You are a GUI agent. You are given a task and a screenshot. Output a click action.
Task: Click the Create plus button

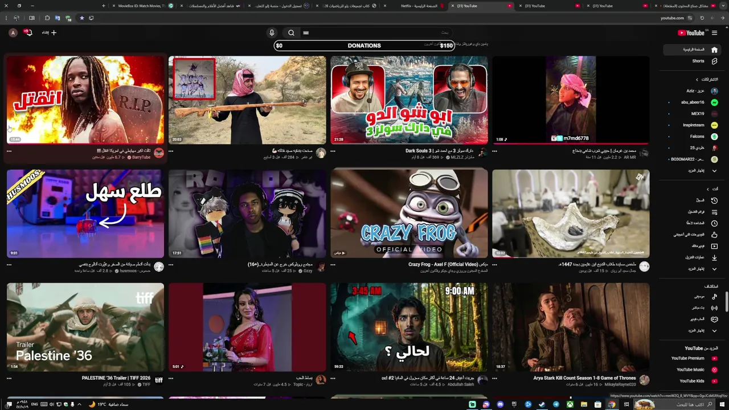pyautogui.click(x=50, y=32)
